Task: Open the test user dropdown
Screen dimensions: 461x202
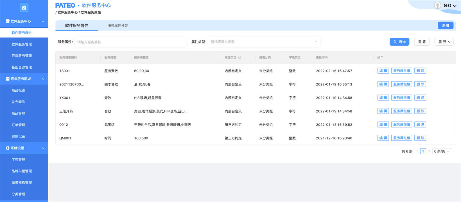Action: coord(450,5)
